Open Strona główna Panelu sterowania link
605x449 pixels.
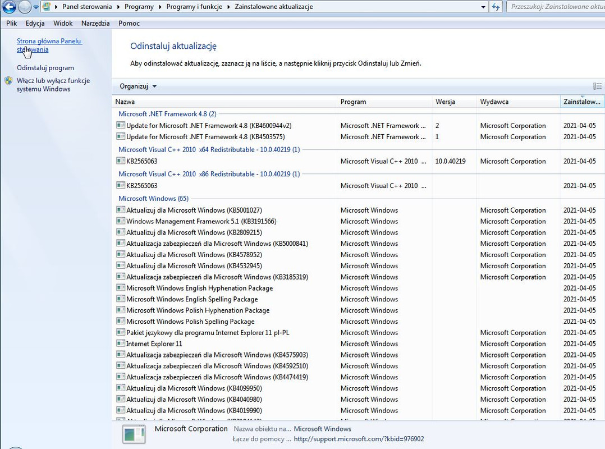pyautogui.click(x=49, y=45)
